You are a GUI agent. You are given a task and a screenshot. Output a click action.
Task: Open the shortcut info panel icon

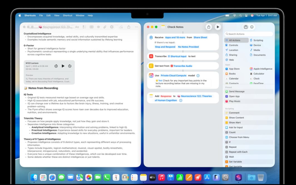pos(252,27)
